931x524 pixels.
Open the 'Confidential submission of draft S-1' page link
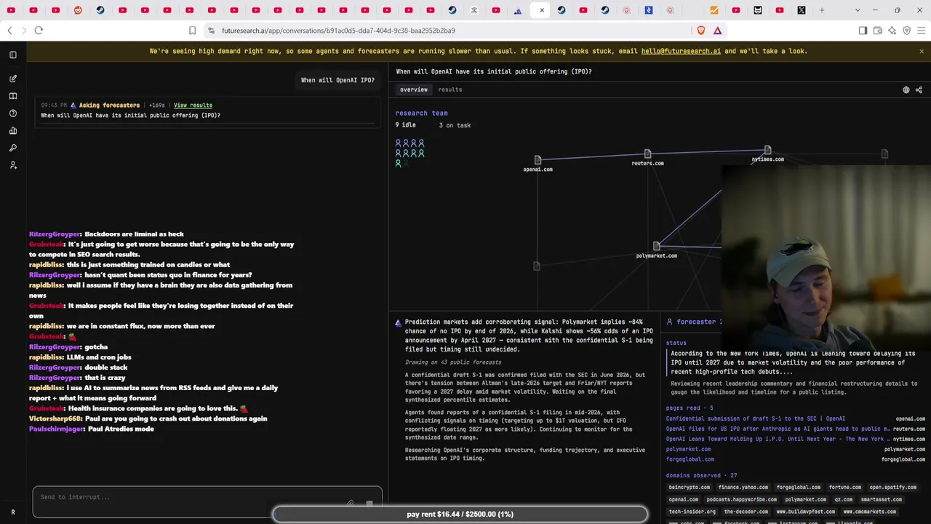coord(756,418)
